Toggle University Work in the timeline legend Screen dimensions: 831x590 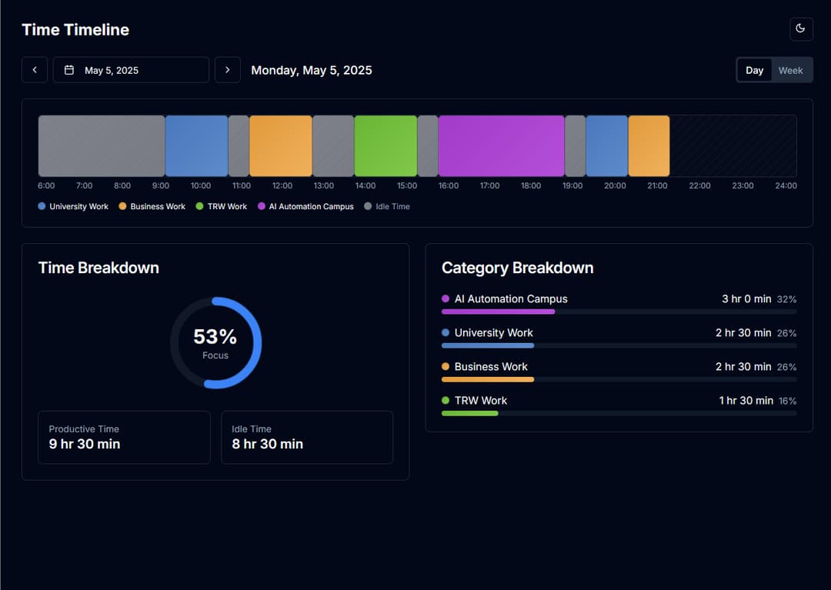tap(73, 207)
